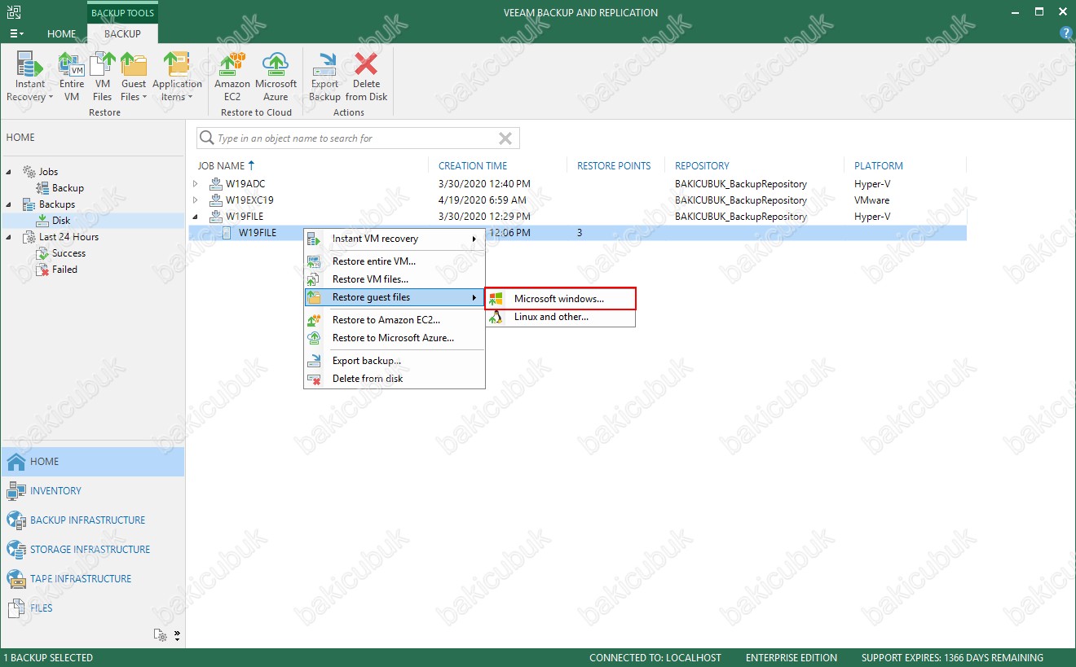Viewport: 1076px width, 667px height.
Task: Open Application Items ribbon tool
Action: 177,77
